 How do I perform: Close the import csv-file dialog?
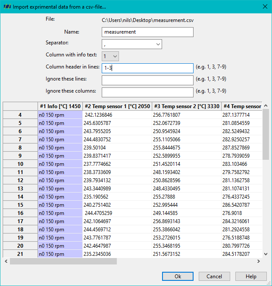pyautogui.click(x=265, y=6)
